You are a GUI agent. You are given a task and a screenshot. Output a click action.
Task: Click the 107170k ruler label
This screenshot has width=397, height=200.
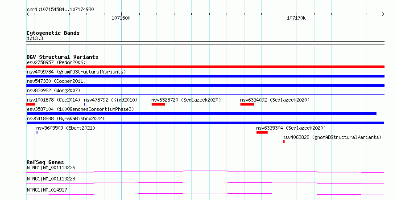point(296,18)
